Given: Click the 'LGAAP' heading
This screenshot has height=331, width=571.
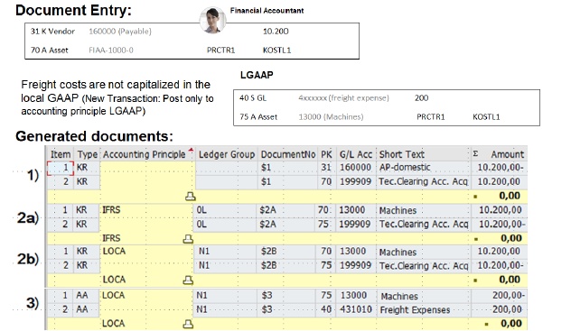Looking at the screenshot, I should 257,75.
